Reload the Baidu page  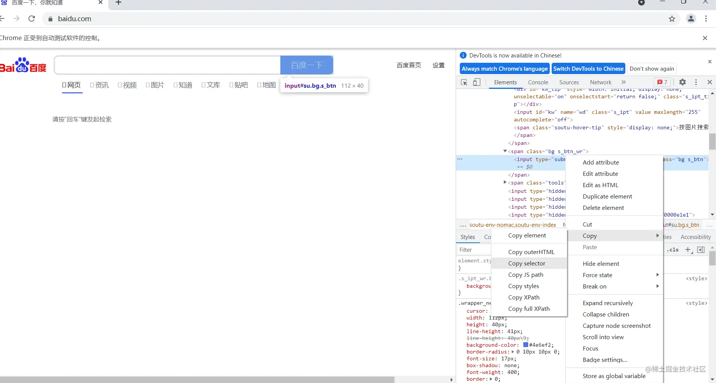[x=32, y=19]
